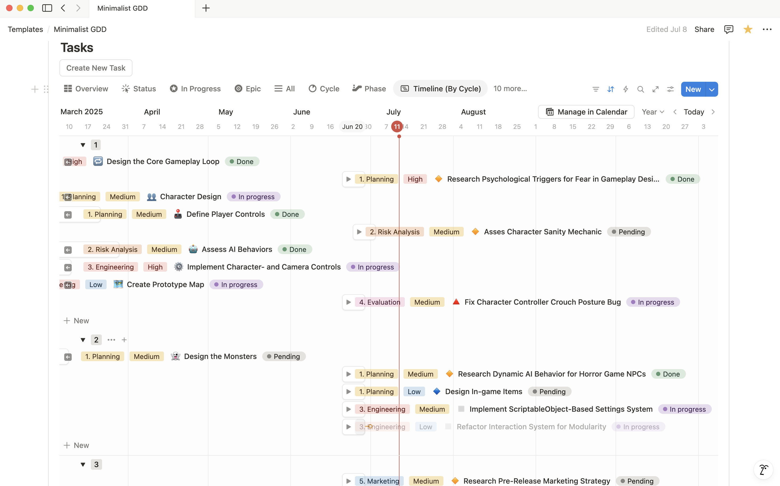Collapse cycle group 2
Viewport: 780px width, 486px height.
pyautogui.click(x=83, y=340)
